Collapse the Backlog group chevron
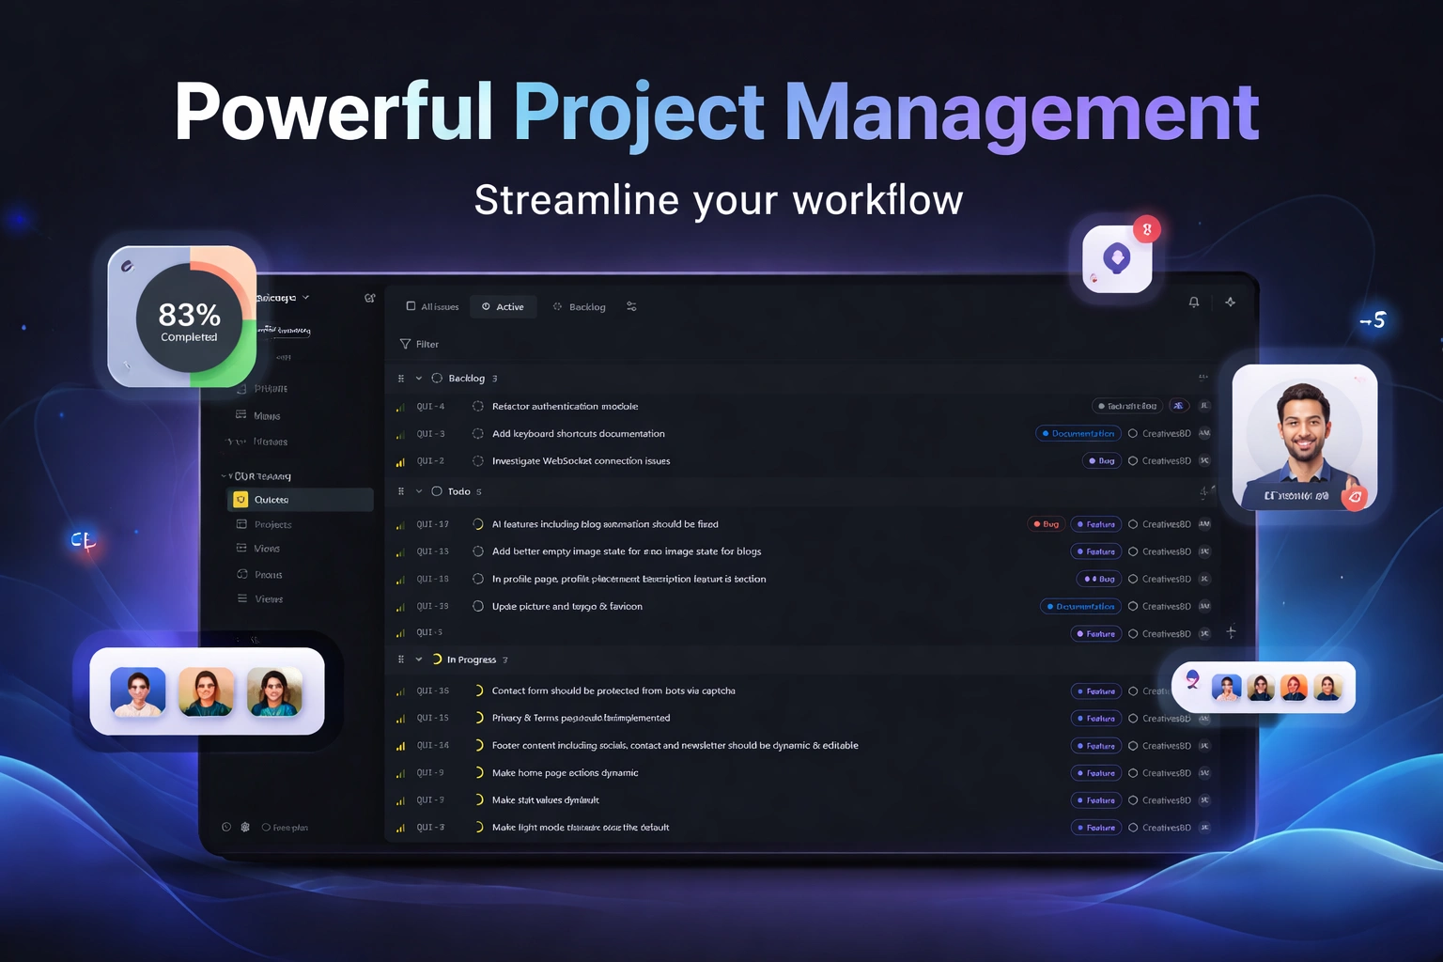The image size is (1443, 962). tap(419, 379)
